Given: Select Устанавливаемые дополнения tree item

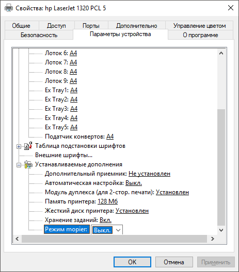Looking at the screenshot, I should [x=78, y=164].
